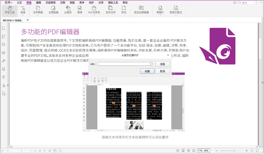Expand the 到其它格式 dropdown arrow
Screen dimensions: 264x154
[176, 15]
